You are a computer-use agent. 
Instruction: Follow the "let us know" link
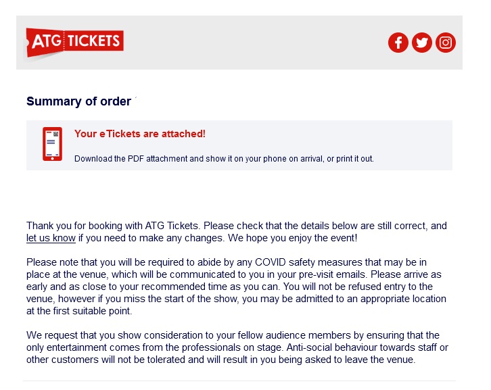pyautogui.click(x=51, y=239)
